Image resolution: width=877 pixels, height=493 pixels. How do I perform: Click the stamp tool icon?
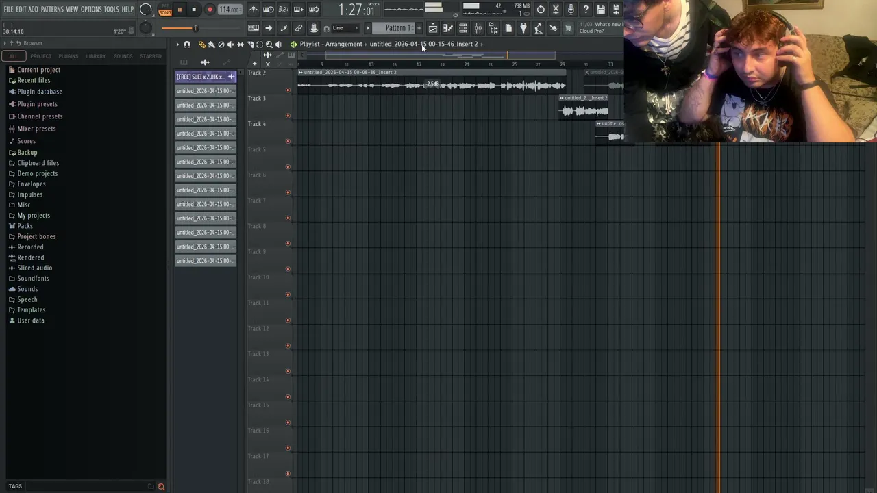coord(314,28)
